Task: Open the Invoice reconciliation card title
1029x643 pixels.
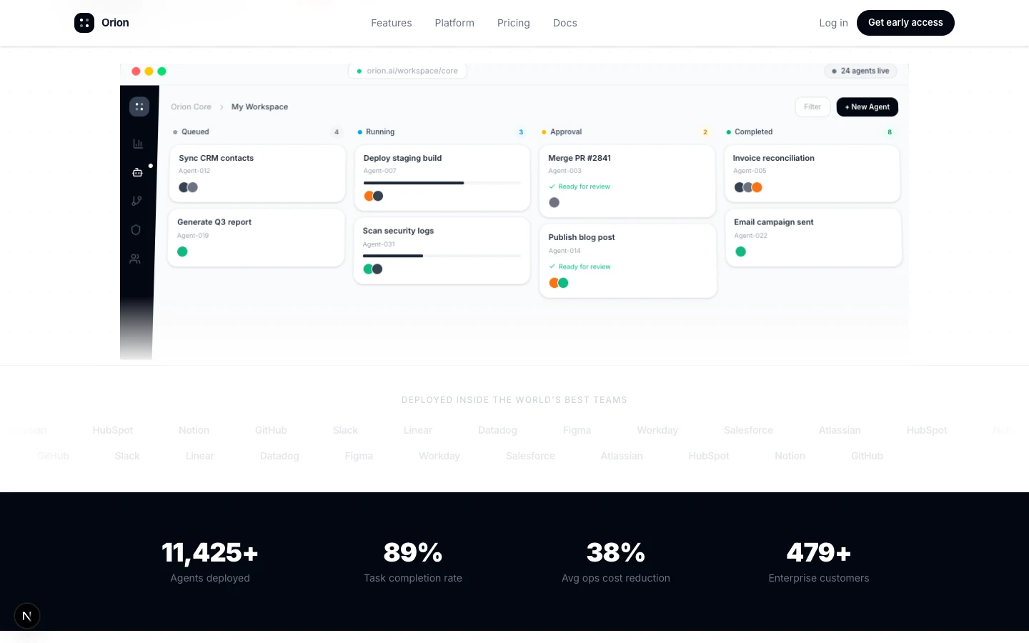Action: [773, 158]
